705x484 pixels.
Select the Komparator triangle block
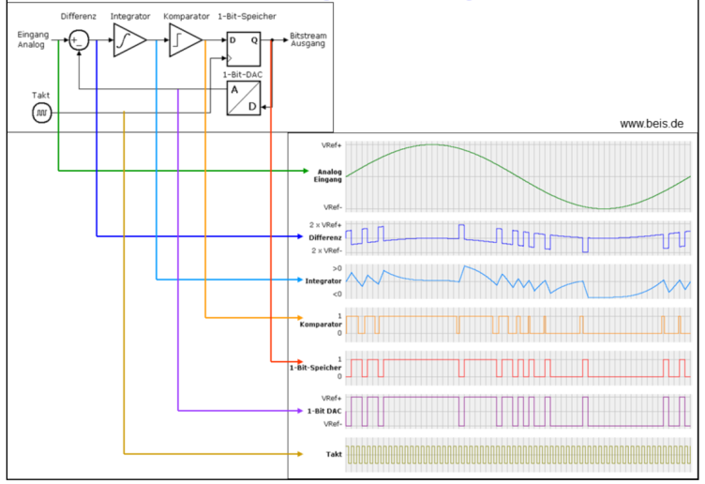[185, 41]
